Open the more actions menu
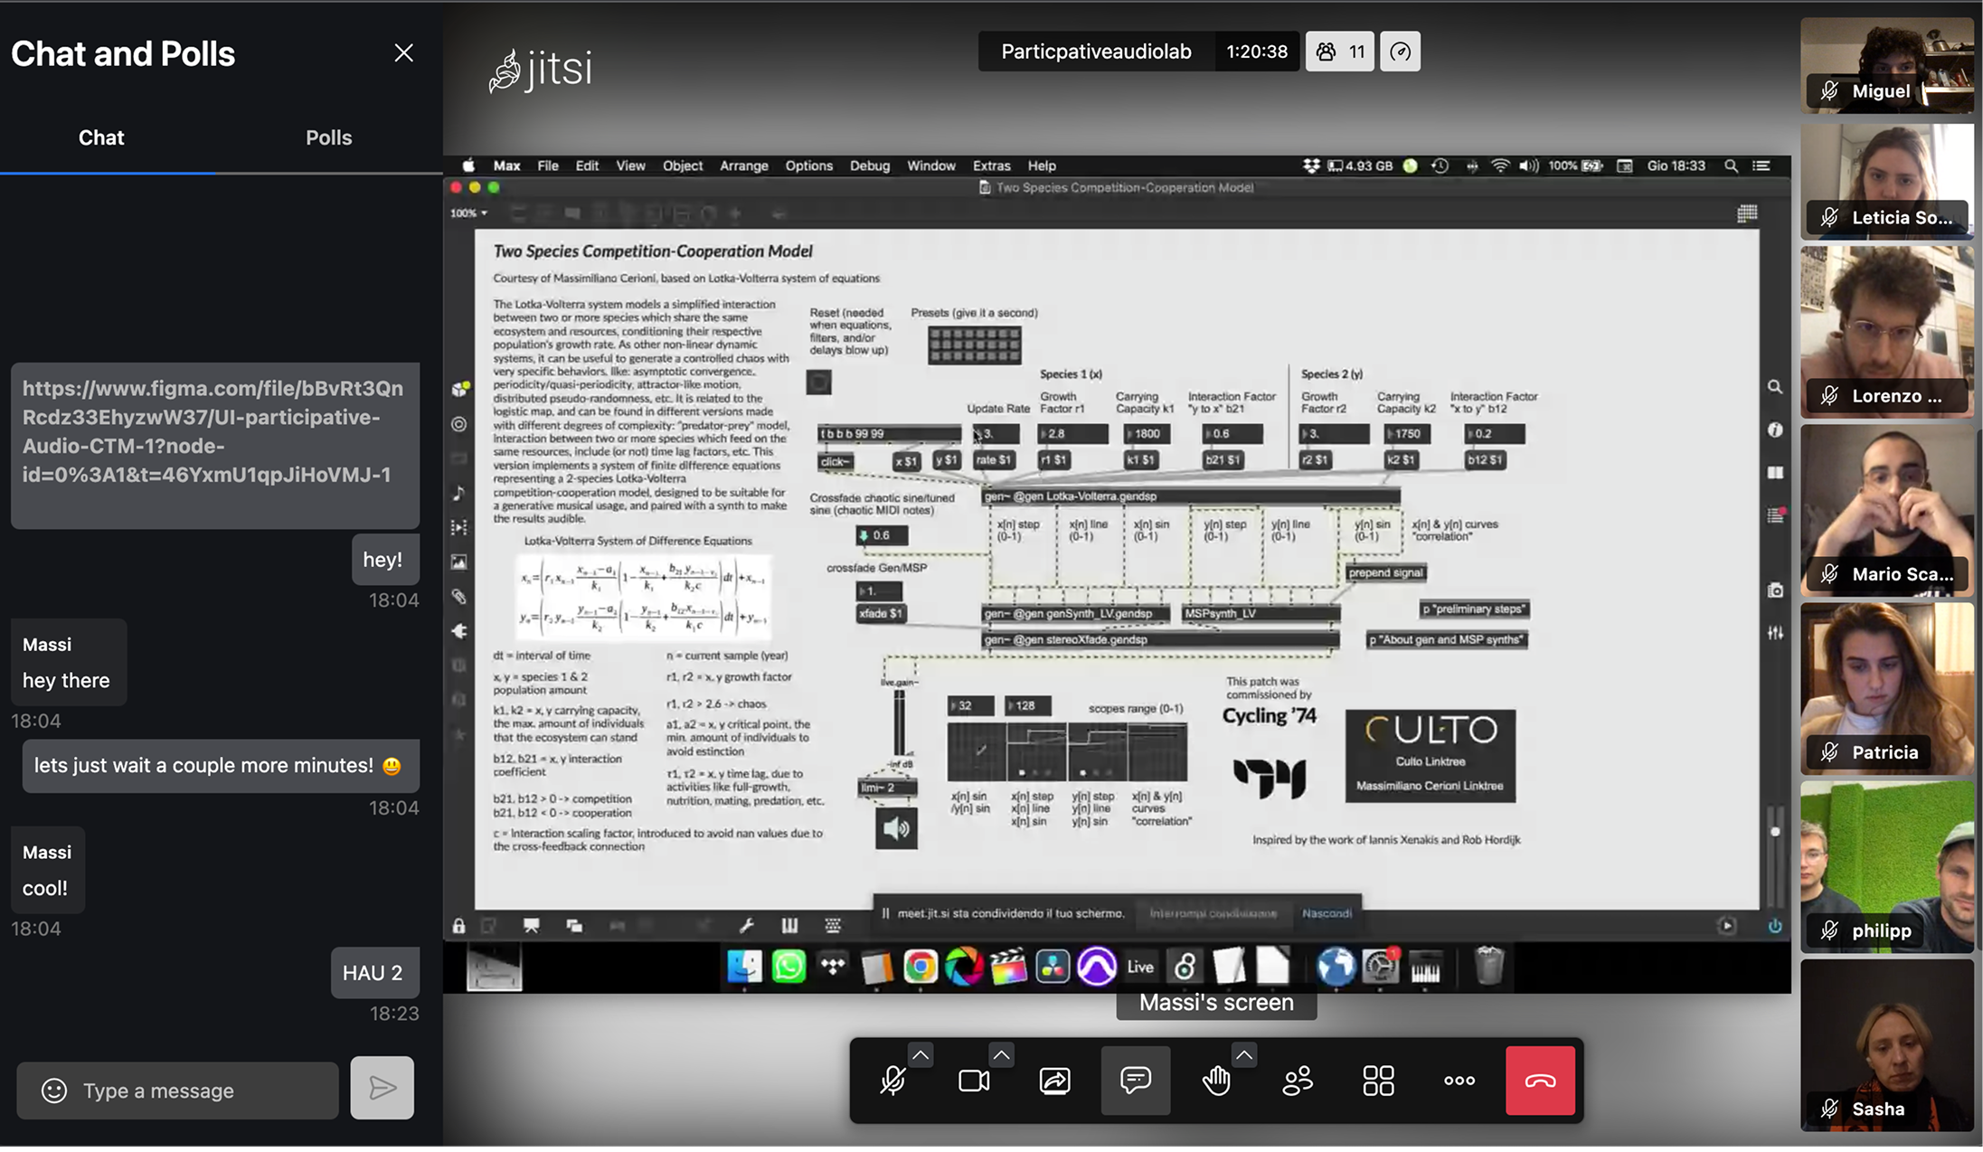The height and width of the screenshot is (1152, 1983). 1459,1081
